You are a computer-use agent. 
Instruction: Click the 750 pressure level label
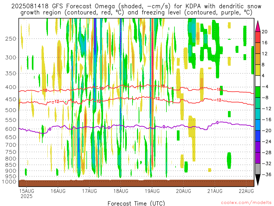tap(11, 152)
